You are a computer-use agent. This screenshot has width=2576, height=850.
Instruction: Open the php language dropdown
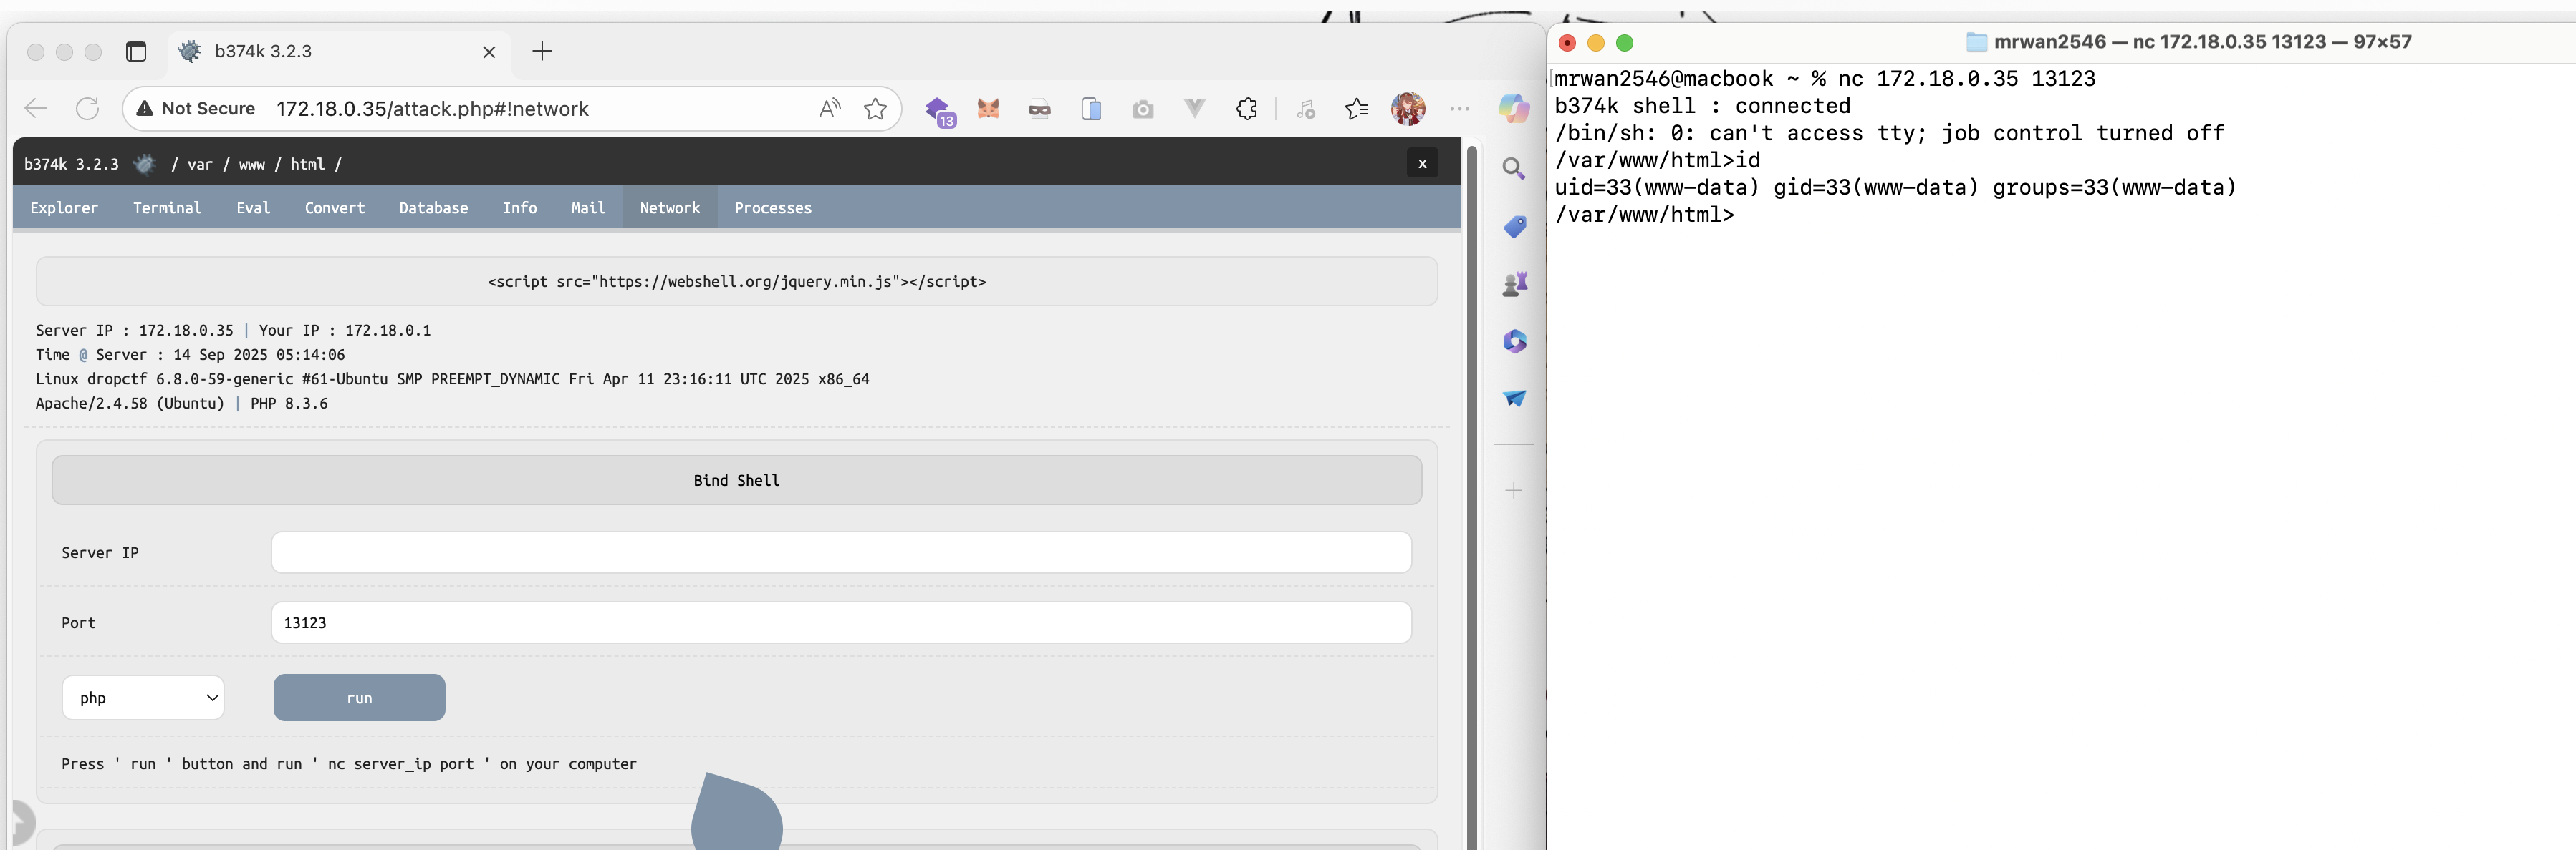click(x=143, y=697)
